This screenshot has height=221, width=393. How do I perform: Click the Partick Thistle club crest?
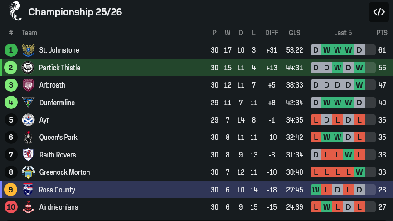point(28,68)
